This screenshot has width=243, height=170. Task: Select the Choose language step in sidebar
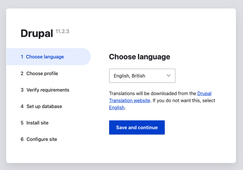tap(45, 57)
